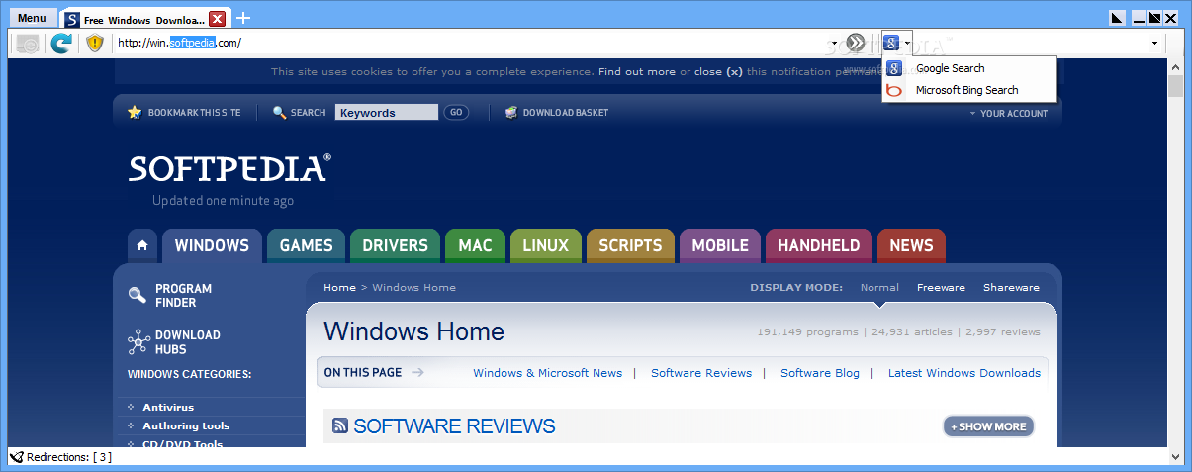
Task: Choose Google Search from the engine list
Action: click(969, 68)
